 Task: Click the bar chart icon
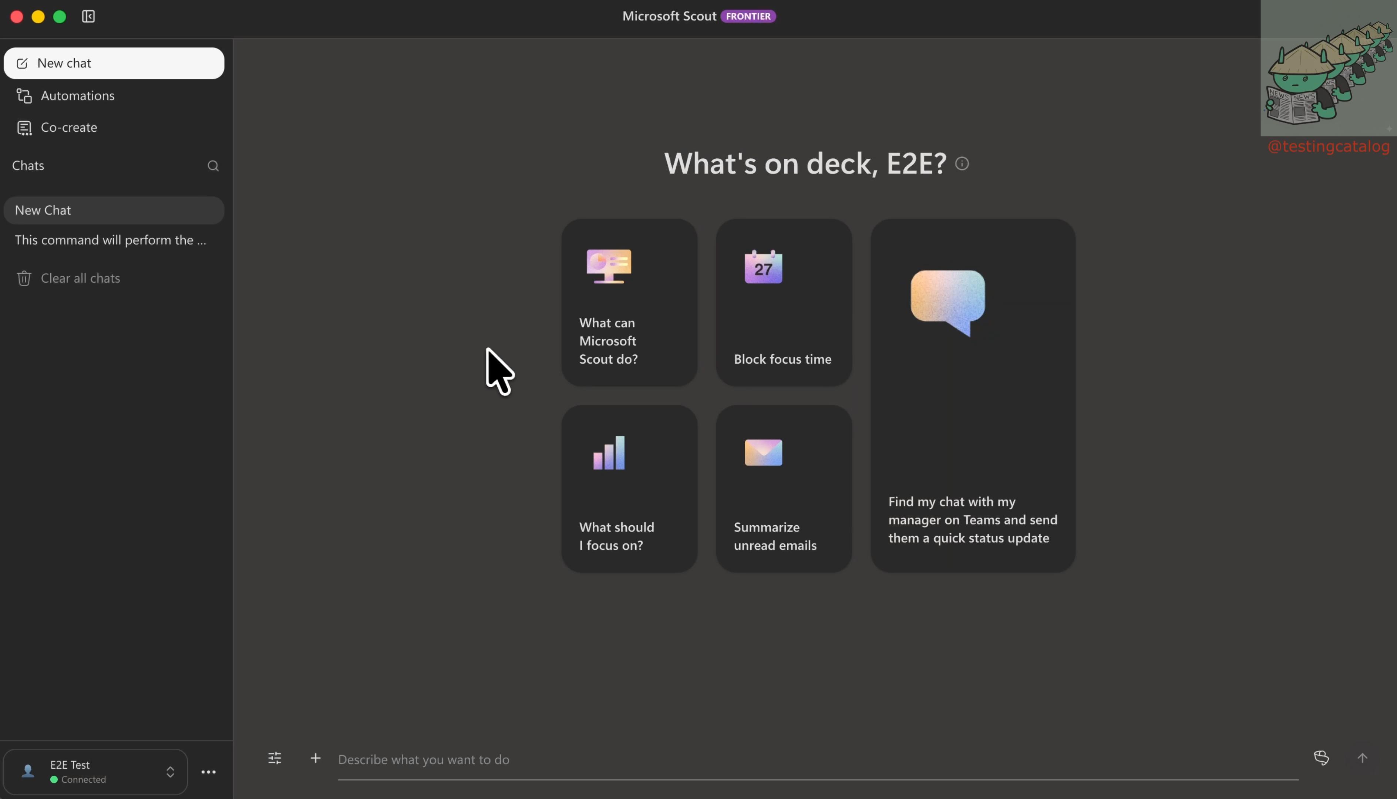click(x=609, y=453)
